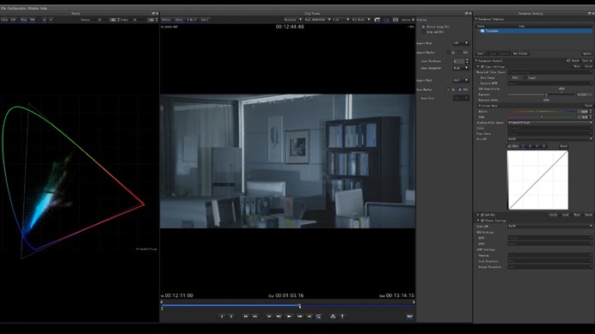Viewport: 595px width, 334px height.
Task: Click Mute in the Input Settings row
Action: (577, 66)
